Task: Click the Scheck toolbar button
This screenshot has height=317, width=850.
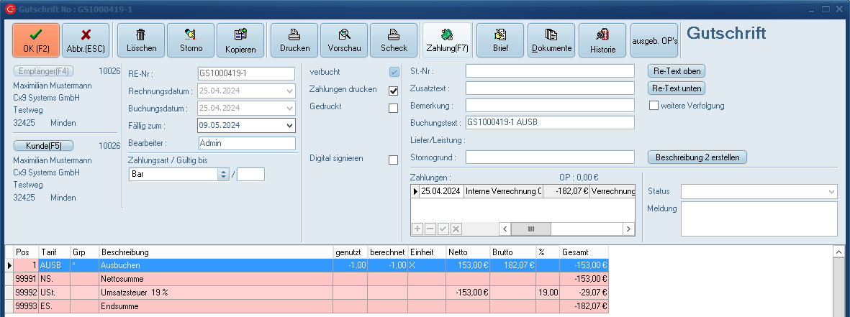Action: (x=394, y=40)
